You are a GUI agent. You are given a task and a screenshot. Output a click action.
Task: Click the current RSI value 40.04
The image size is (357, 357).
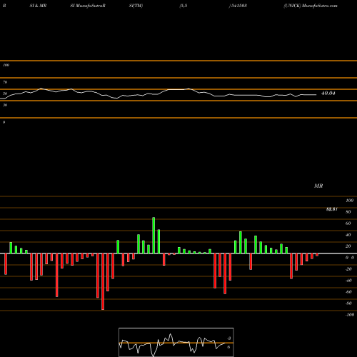pyautogui.click(x=328, y=94)
